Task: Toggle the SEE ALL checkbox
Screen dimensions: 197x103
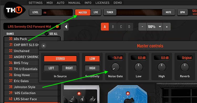Action: (x=46, y=34)
